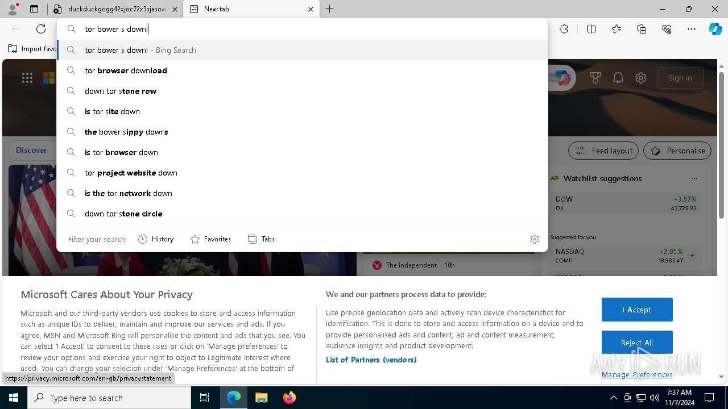The width and height of the screenshot is (728, 409).
Task: Choose 'down tor stone circle' suggestion
Action: pyautogui.click(x=302, y=214)
